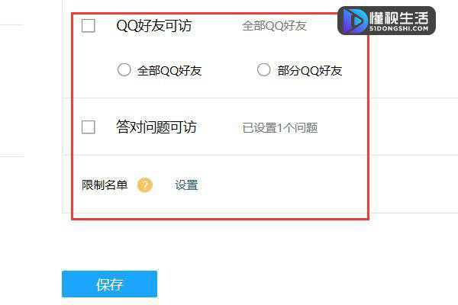Select the 全部QQ好友 radio button
Viewport: 458px width, 305px height.
tap(124, 69)
